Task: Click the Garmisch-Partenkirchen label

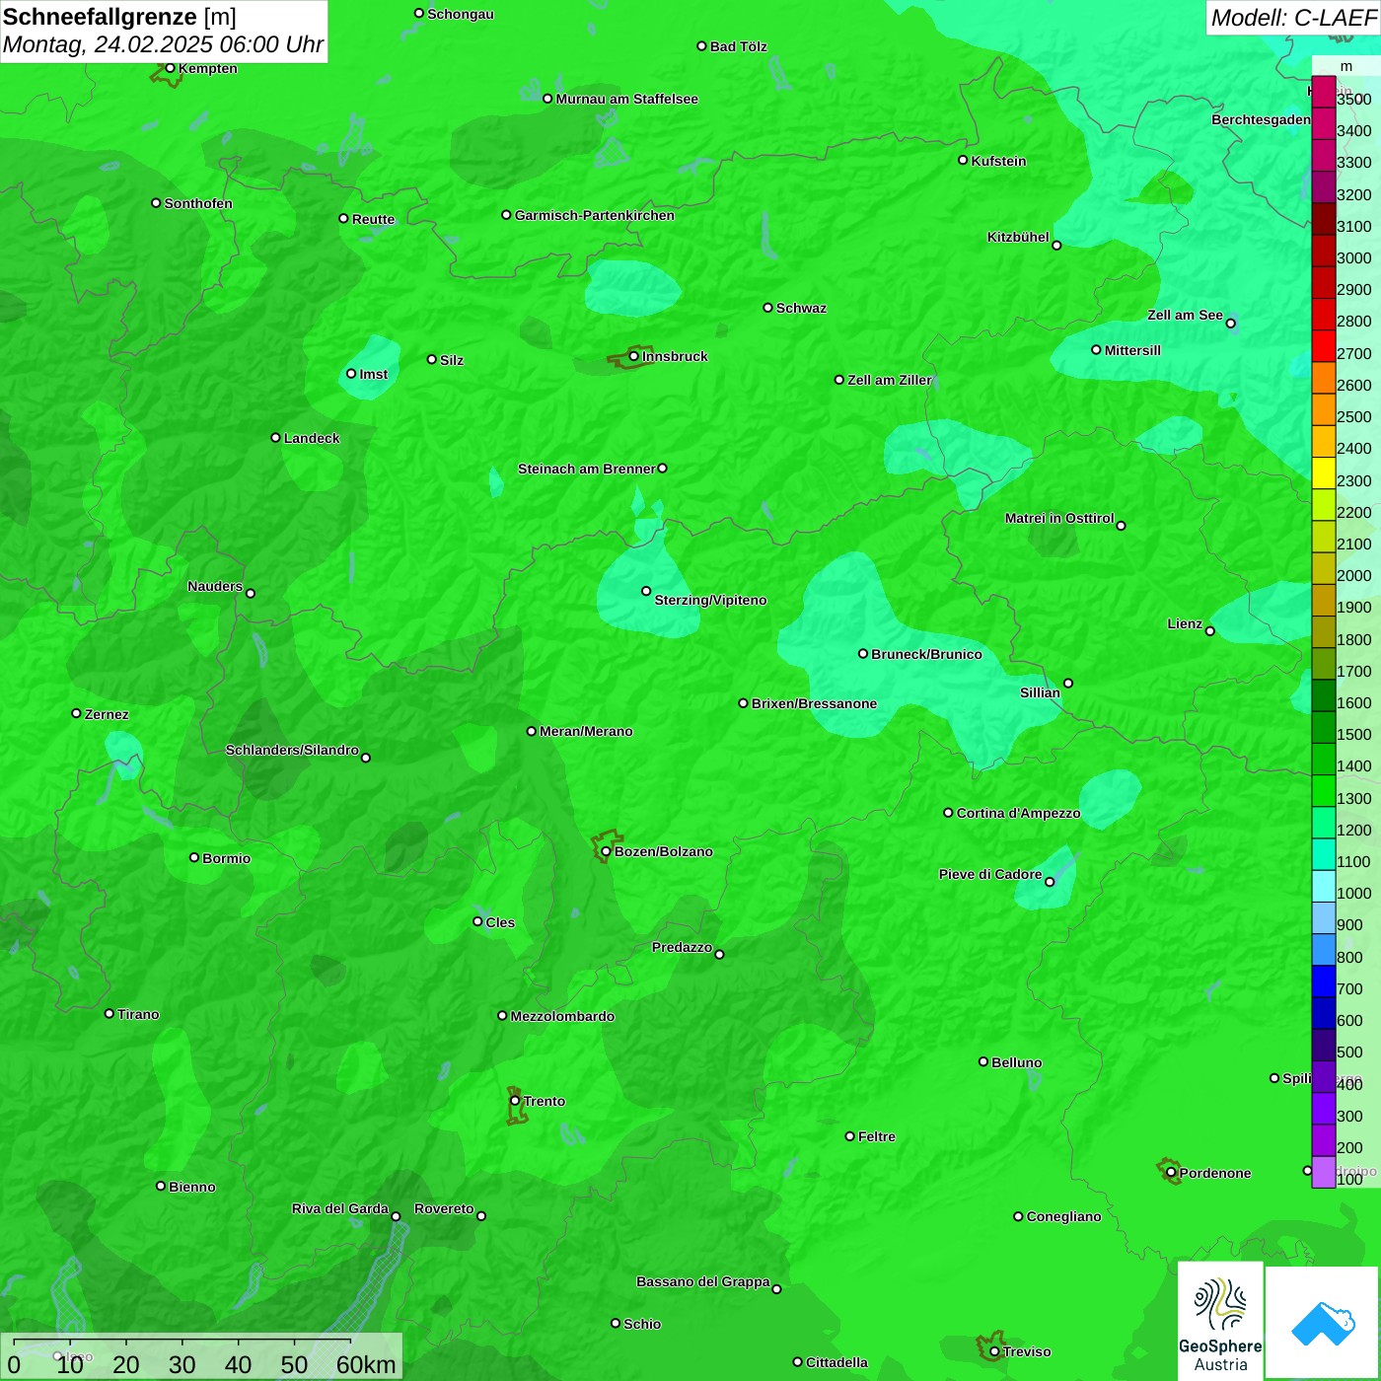Action: [x=595, y=215]
